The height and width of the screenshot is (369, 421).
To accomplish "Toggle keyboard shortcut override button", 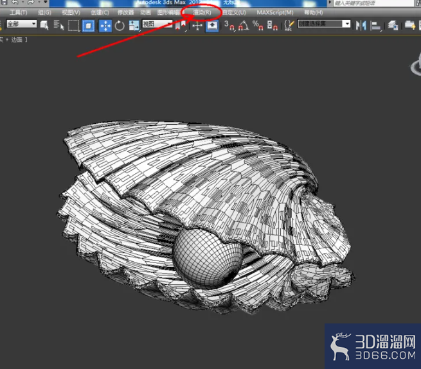I will 212,26.
